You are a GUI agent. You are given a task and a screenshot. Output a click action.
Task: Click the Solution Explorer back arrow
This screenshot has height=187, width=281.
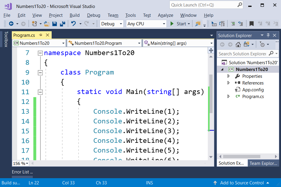[x=222, y=44]
